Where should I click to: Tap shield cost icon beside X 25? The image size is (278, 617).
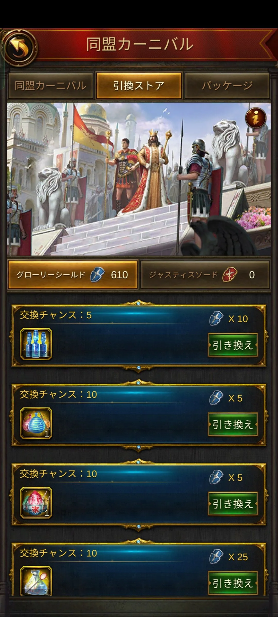216,557
